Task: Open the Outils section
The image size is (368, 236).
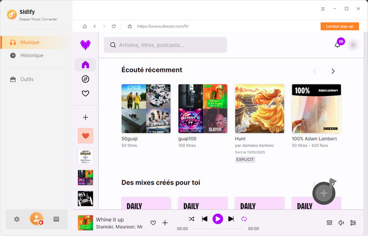Action: point(26,79)
